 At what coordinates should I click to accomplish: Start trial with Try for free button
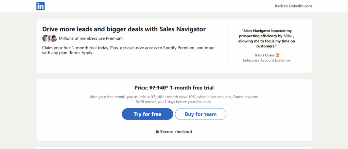click(147, 114)
